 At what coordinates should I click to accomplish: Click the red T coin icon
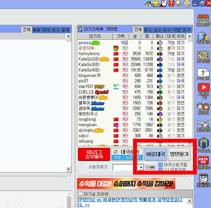point(171,3)
